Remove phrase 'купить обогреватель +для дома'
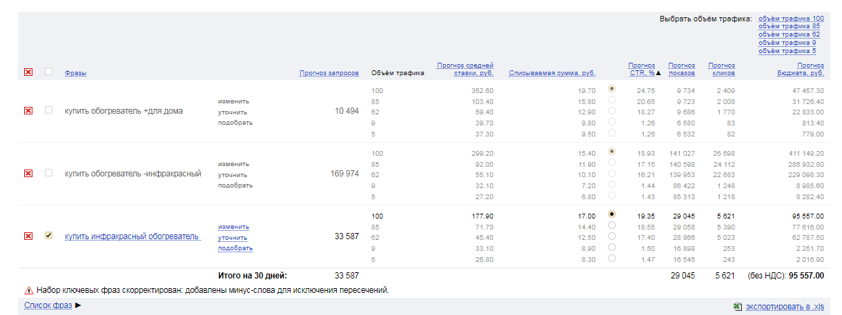 28,111
